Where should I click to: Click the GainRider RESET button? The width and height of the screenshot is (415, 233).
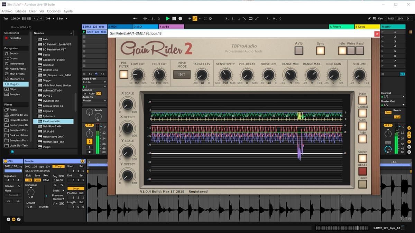pyautogui.click(x=362, y=171)
